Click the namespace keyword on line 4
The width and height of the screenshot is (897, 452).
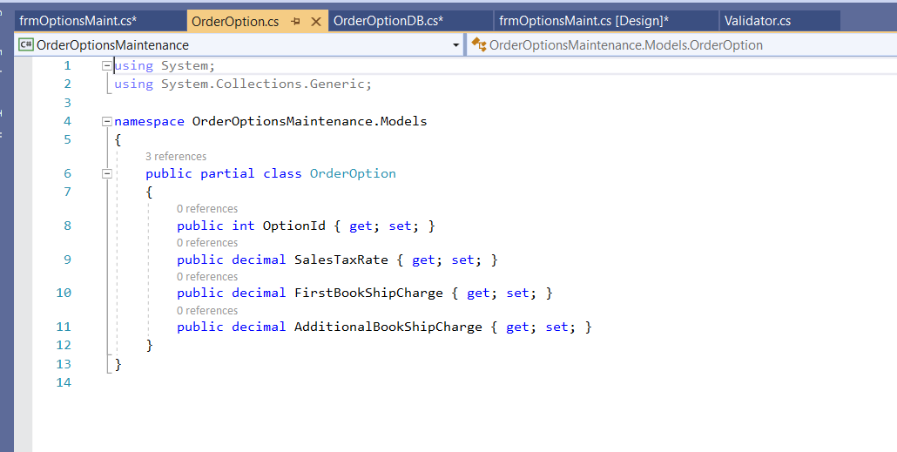point(149,122)
